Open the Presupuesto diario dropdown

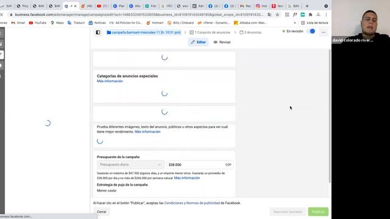point(130,165)
